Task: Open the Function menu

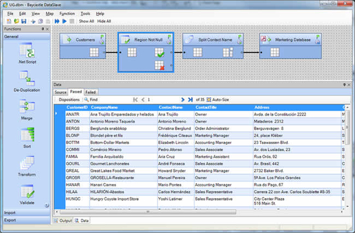Action: point(67,14)
